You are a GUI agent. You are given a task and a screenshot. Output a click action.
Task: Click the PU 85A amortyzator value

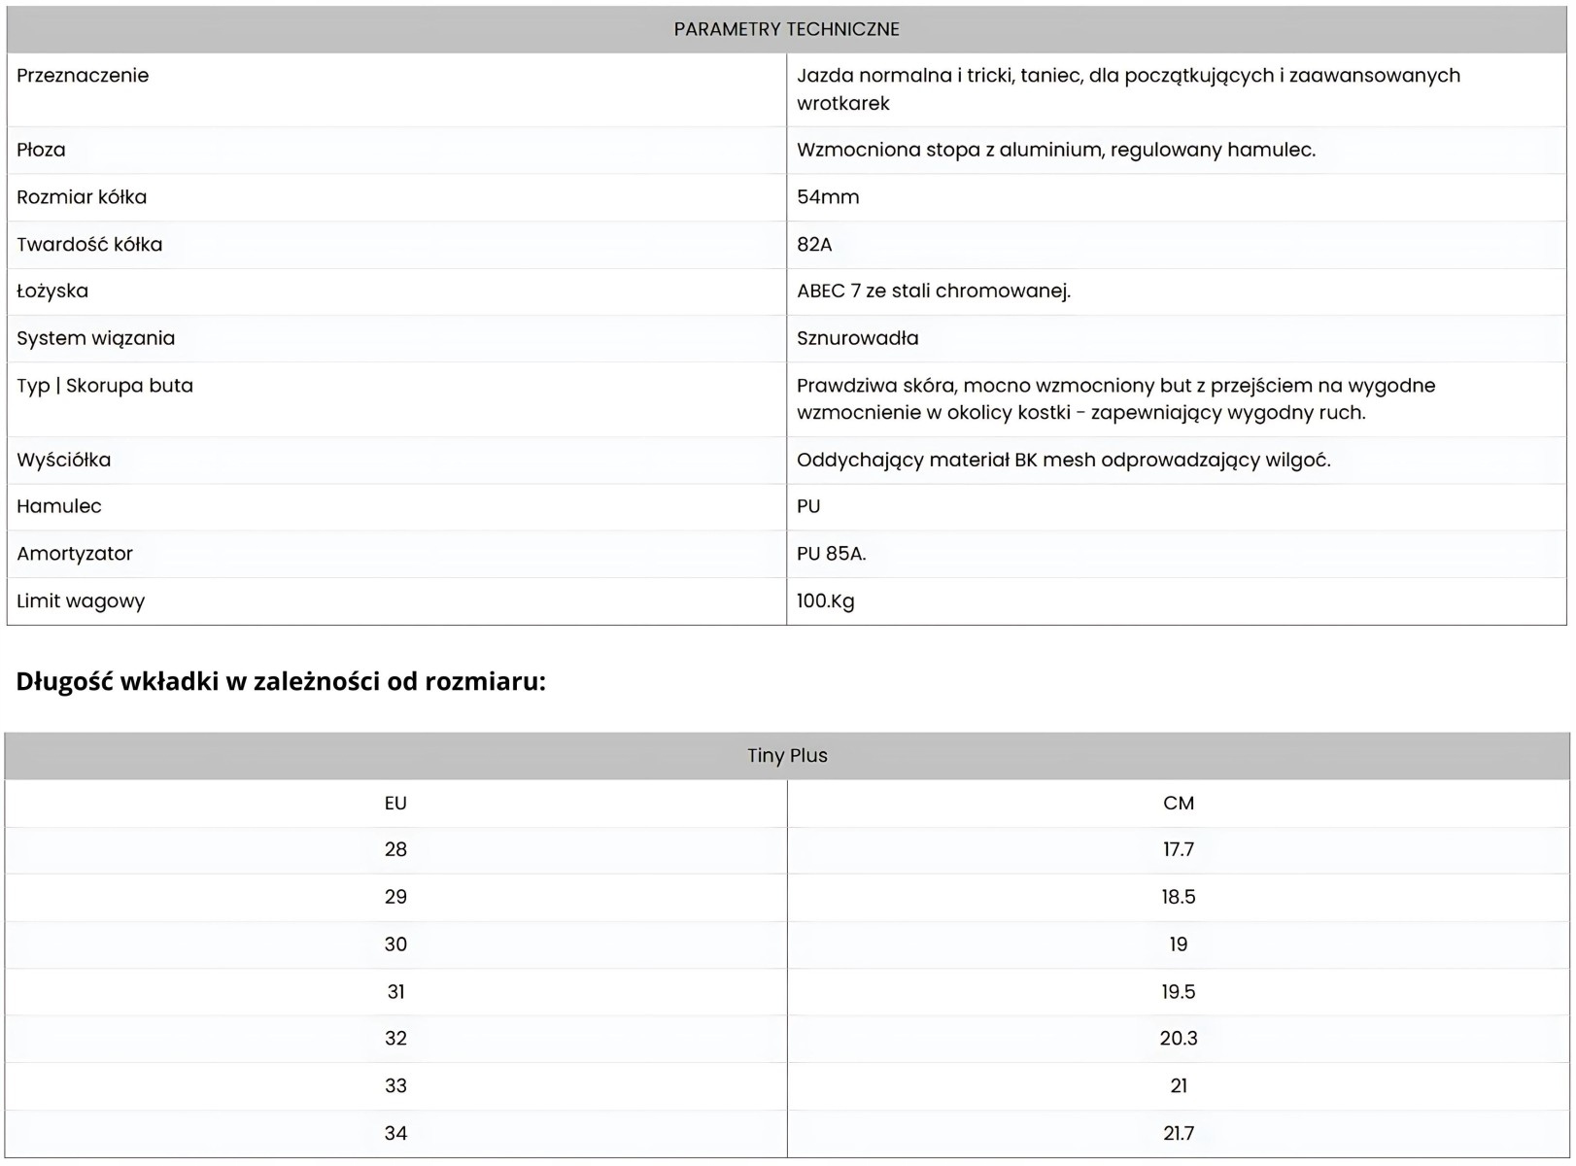(x=831, y=554)
